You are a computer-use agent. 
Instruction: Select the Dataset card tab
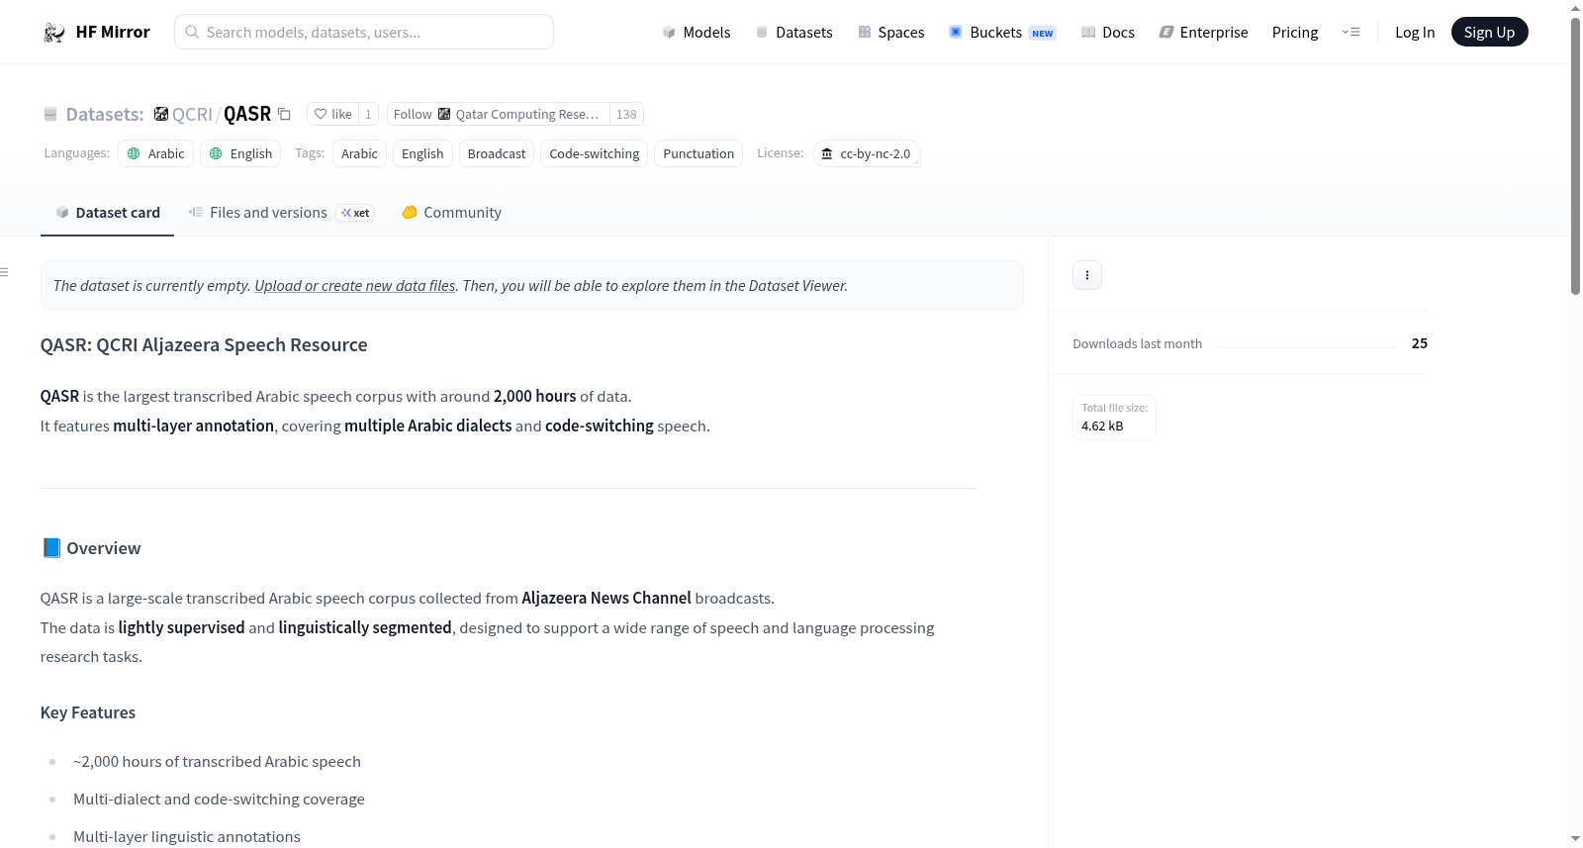click(x=107, y=213)
